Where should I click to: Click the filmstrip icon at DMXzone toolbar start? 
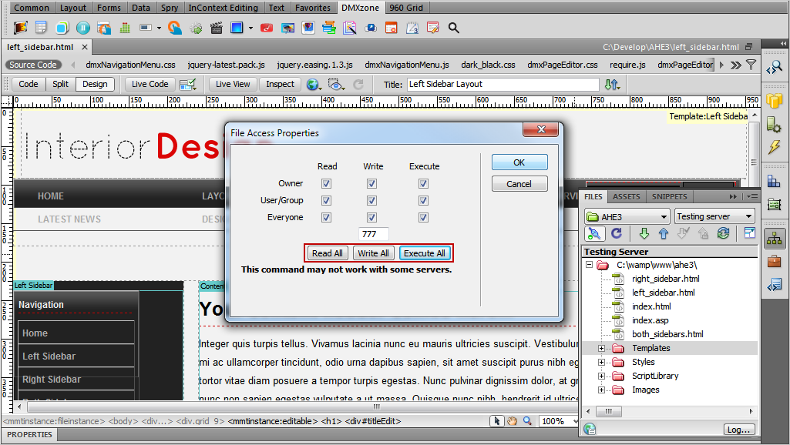coord(21,28)
